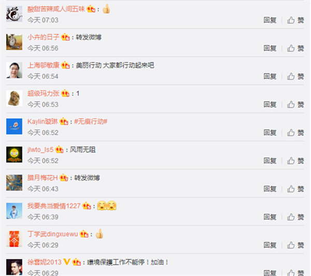Like 上海邬敏康's comment
Viewport: 311px width, 276px height.
point(295,76)
